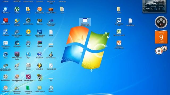Image resolution: width=170 pixels, height=95 pixels.
Task: Open the black gear application icon
Action: point(17,43)
